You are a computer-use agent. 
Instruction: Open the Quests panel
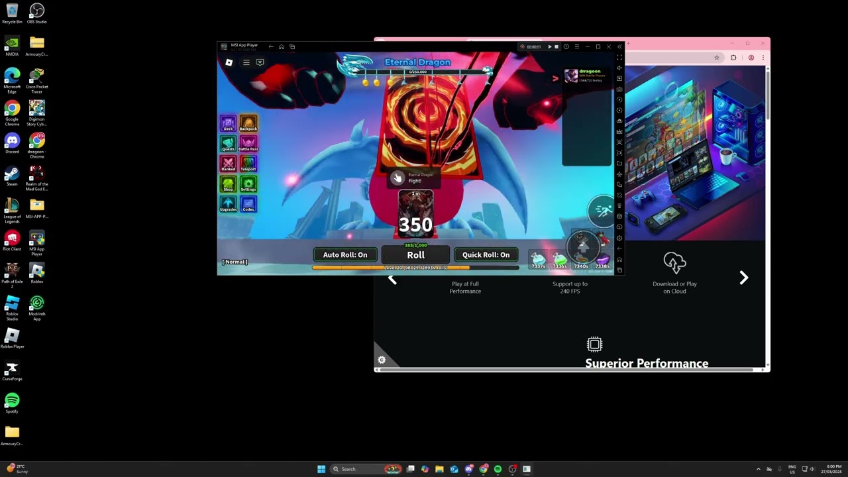tap(228, 144)
